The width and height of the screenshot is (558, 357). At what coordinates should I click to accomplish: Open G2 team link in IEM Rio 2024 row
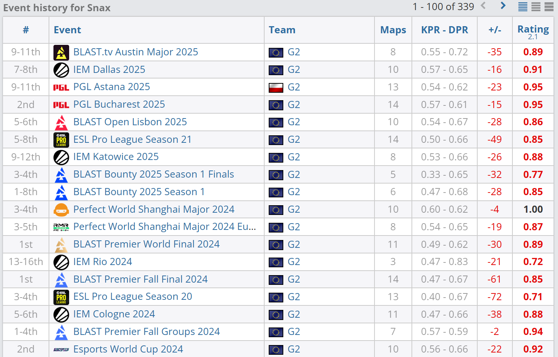pyautogui.click(x=294, y=262)
